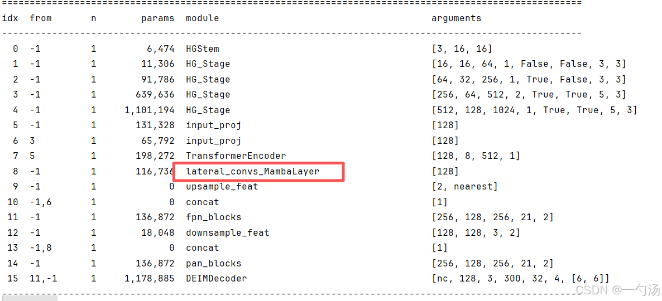Click the [128, 8, 512, 1] arguments
Image resolution: width=662 pixels, height=301 pixels.
(x=476, y=156)
